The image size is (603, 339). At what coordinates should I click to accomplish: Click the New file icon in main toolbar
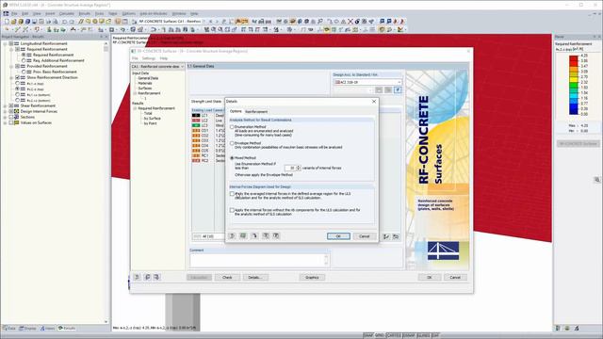[x=7, y=22]
